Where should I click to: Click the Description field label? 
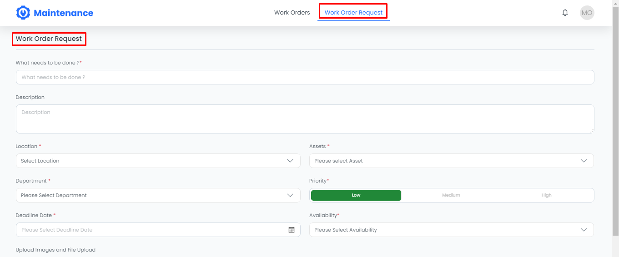pos(30,97)
